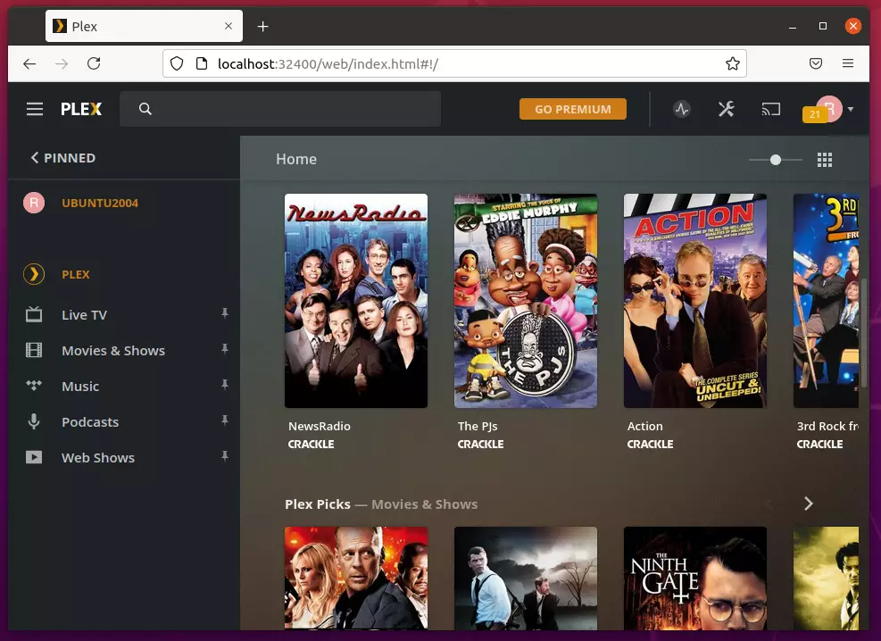Click CRACKLE label under The PJs
Viewport: 881px width, 641px height.
point(480,444)
